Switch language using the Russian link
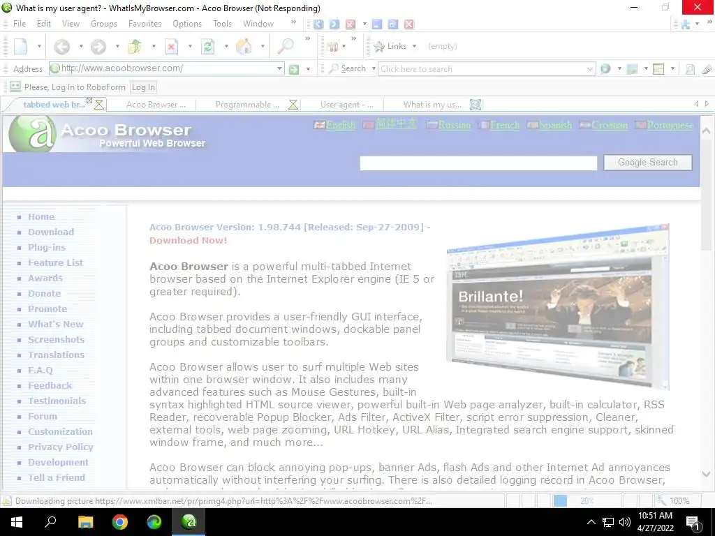This screenshot has width=715, height=536. [x=454, y=126]
